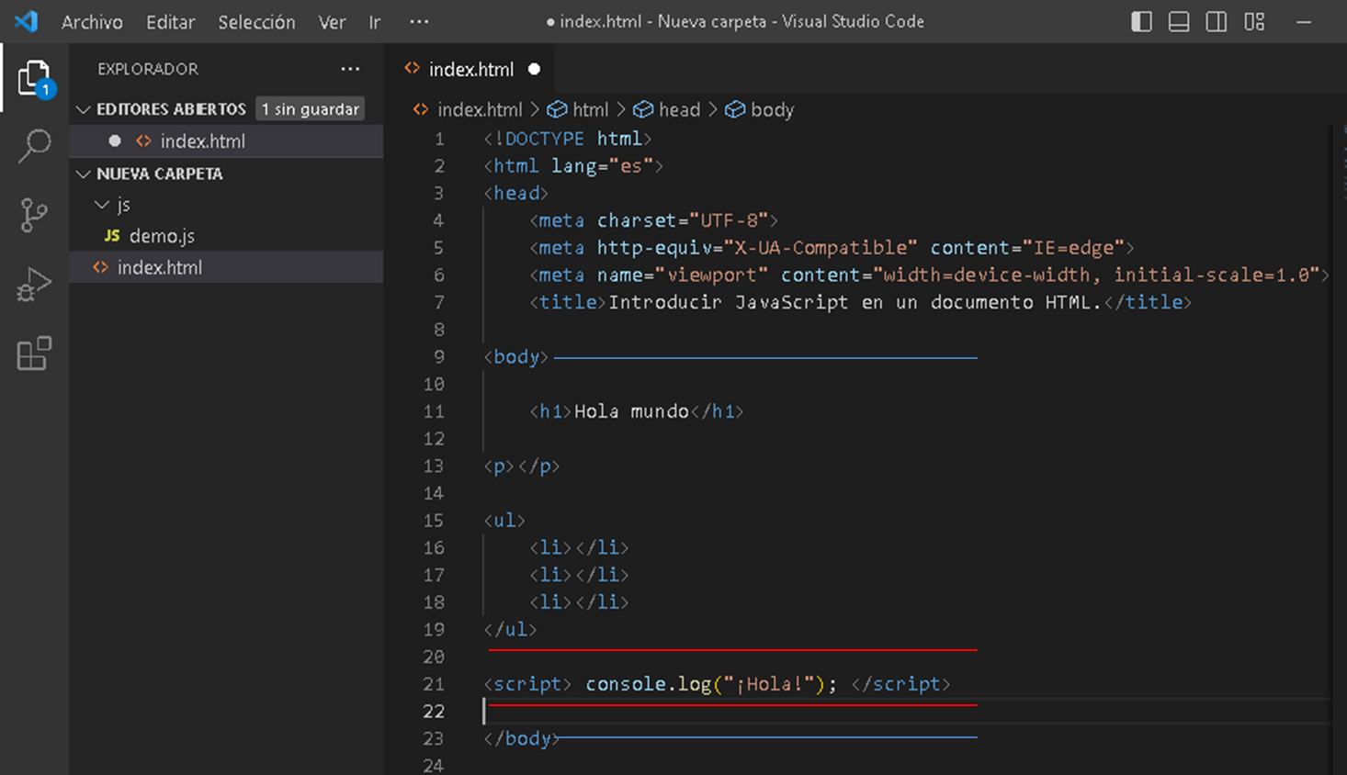This screenshot has width=1347, height=775.
Task: Click the html lang="es" line
Action: pos(573,166)
